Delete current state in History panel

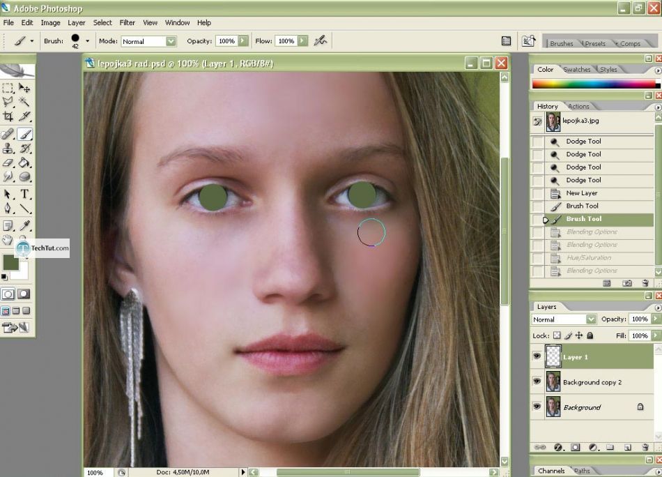point(645,283)
